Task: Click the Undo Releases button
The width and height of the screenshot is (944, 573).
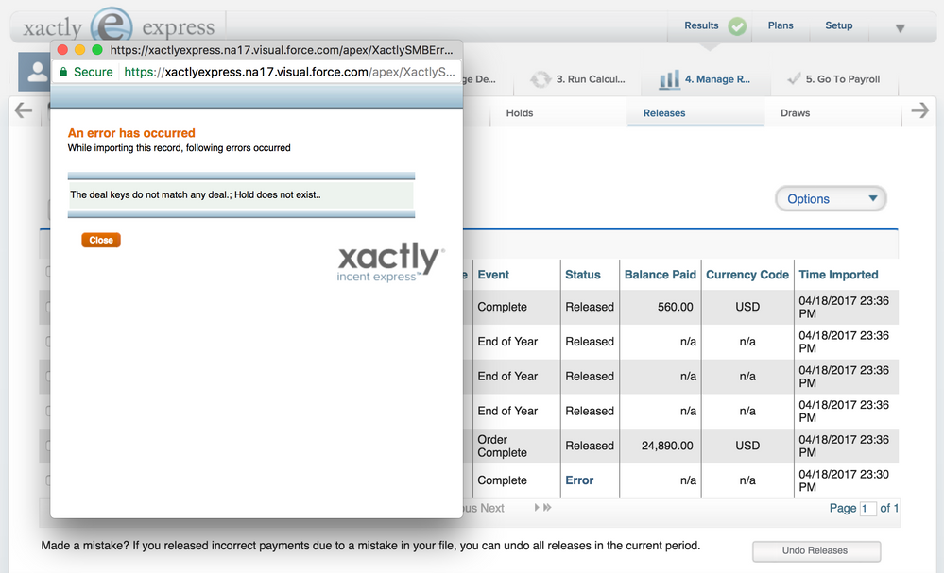Action: pyautogui.click(x=815, y=550)
